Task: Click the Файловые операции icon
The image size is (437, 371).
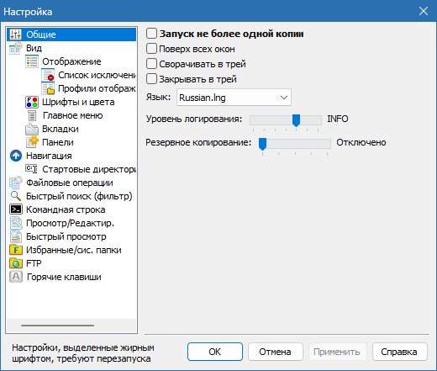Action: point(16,183)
